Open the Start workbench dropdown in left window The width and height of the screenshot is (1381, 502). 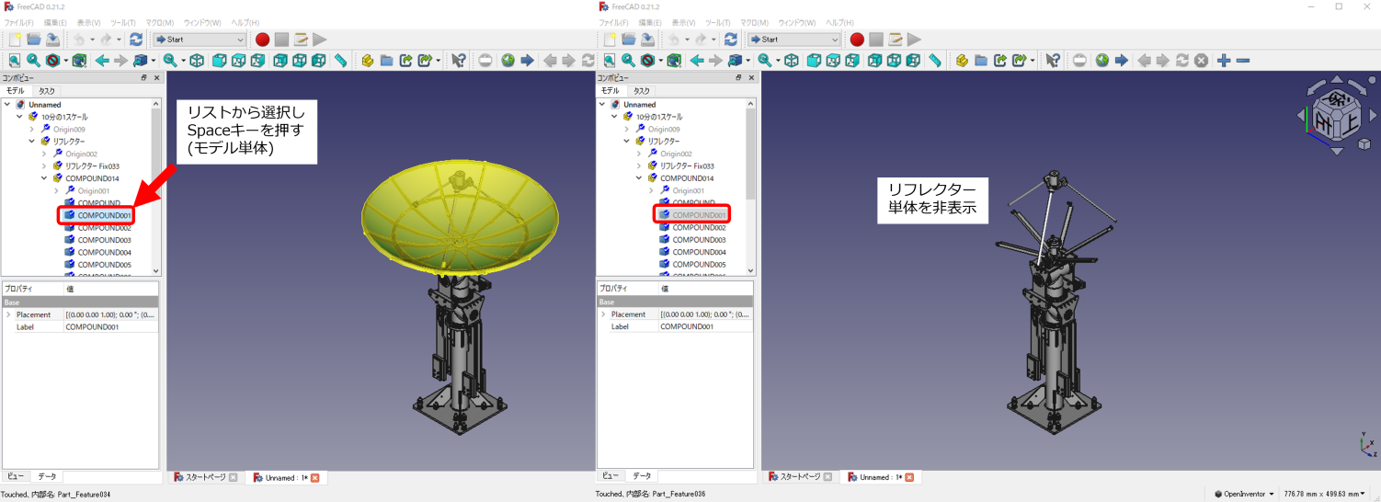point(200,40)
